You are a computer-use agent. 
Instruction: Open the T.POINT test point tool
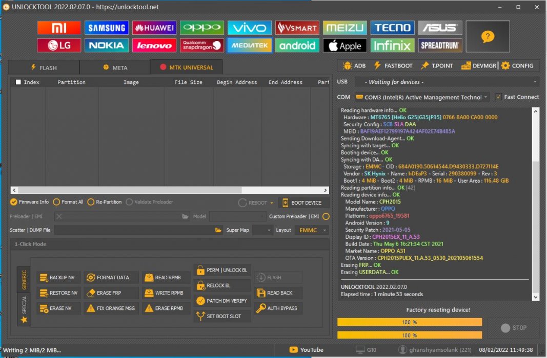tap(437, 66)
